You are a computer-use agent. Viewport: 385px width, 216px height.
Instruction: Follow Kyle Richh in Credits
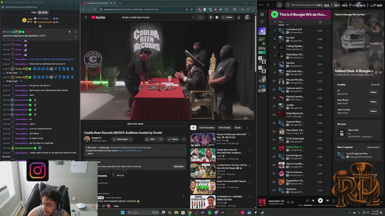coord(373,102)
